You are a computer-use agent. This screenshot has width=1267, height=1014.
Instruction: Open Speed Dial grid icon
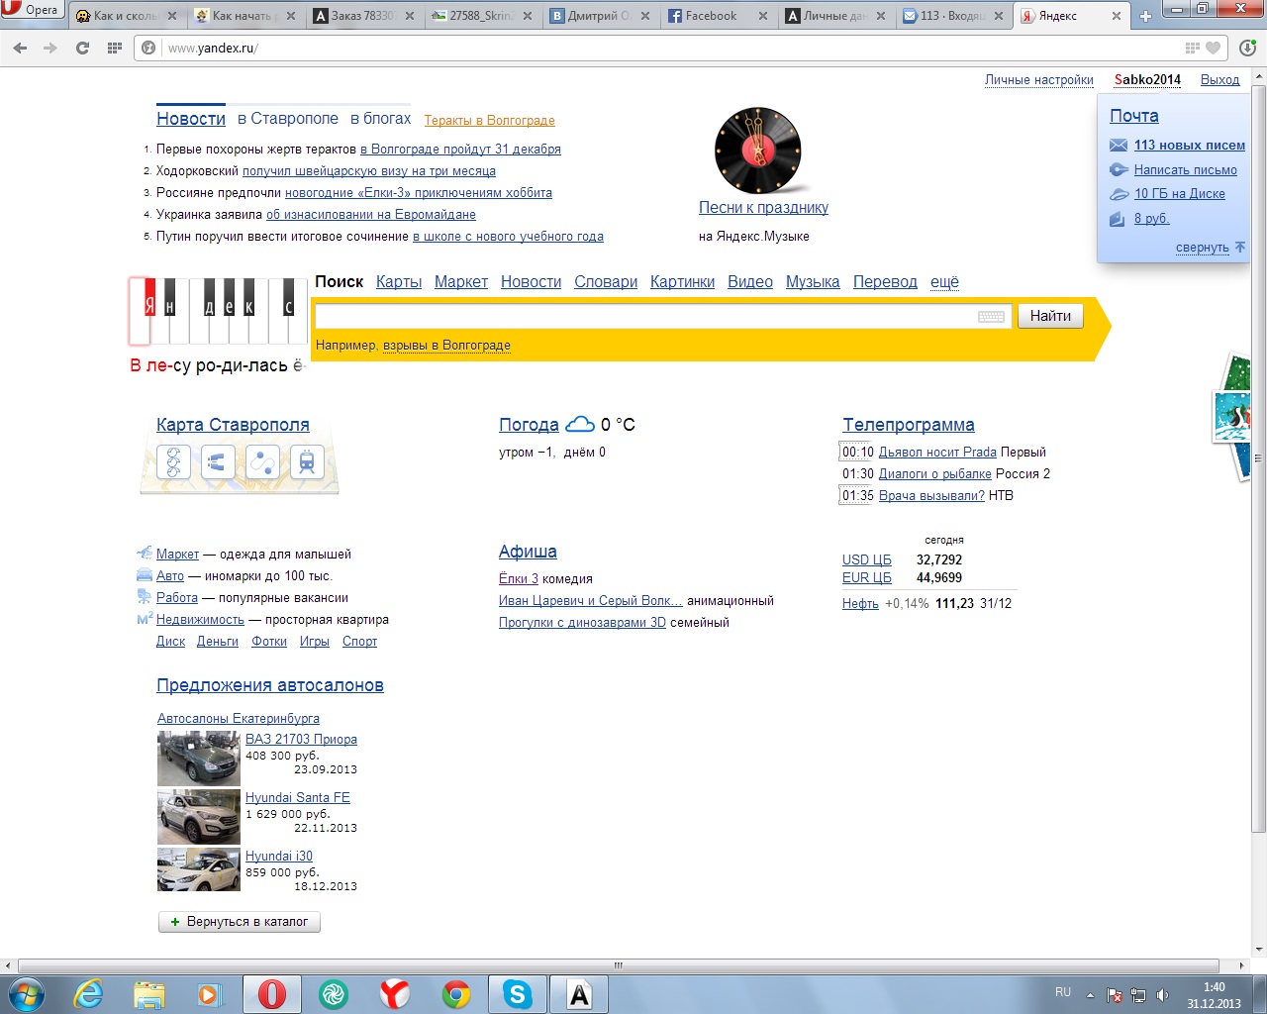click(x=114, y=48)
